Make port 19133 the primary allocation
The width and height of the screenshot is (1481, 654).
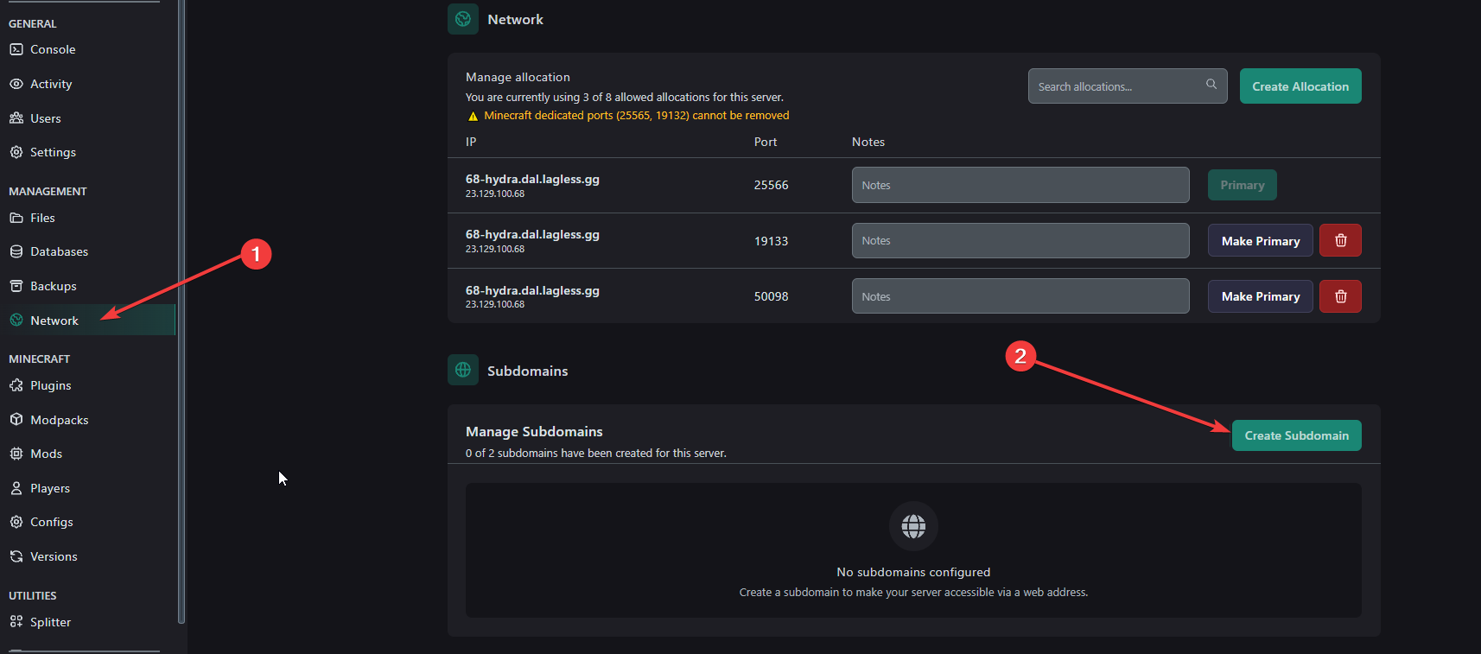click(x=1260, y=241)
